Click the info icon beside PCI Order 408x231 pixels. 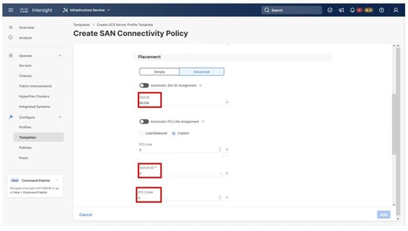227,198
